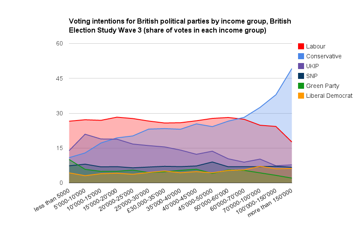
Task: Click the 60 value on the vertical axis
Action: (x=59, y=43)
